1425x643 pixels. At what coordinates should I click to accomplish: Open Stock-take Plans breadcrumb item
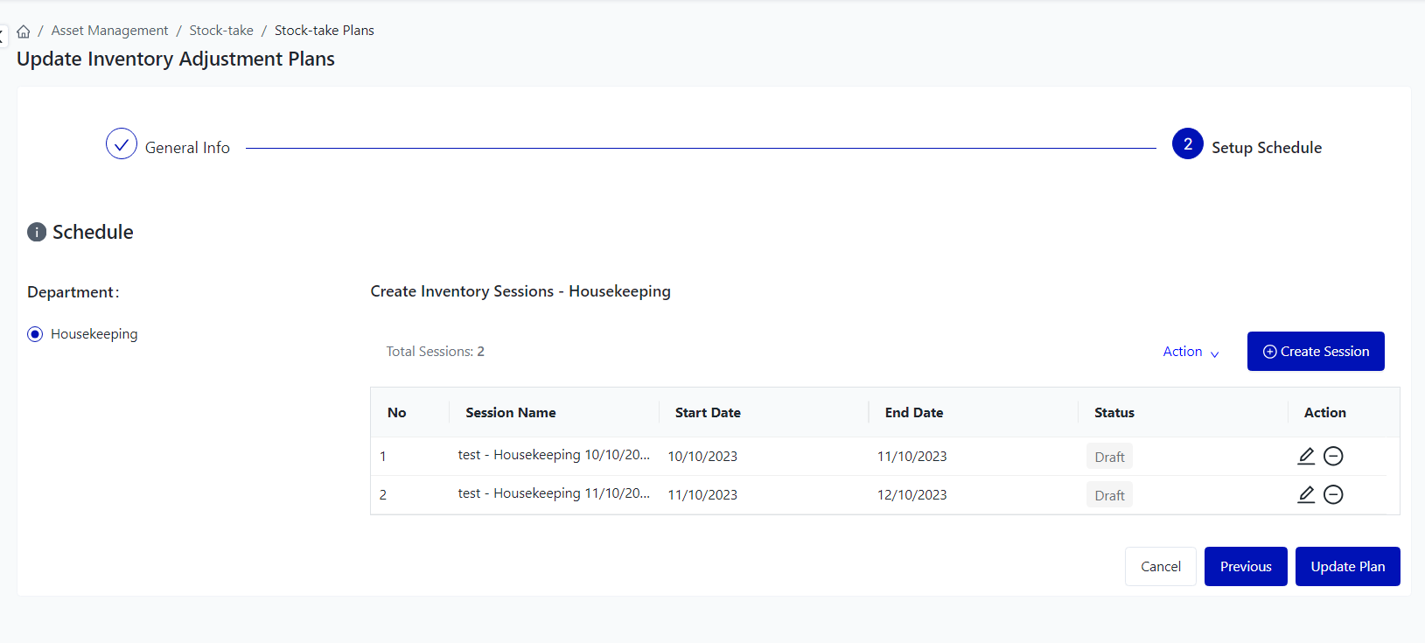coord(324,31)
